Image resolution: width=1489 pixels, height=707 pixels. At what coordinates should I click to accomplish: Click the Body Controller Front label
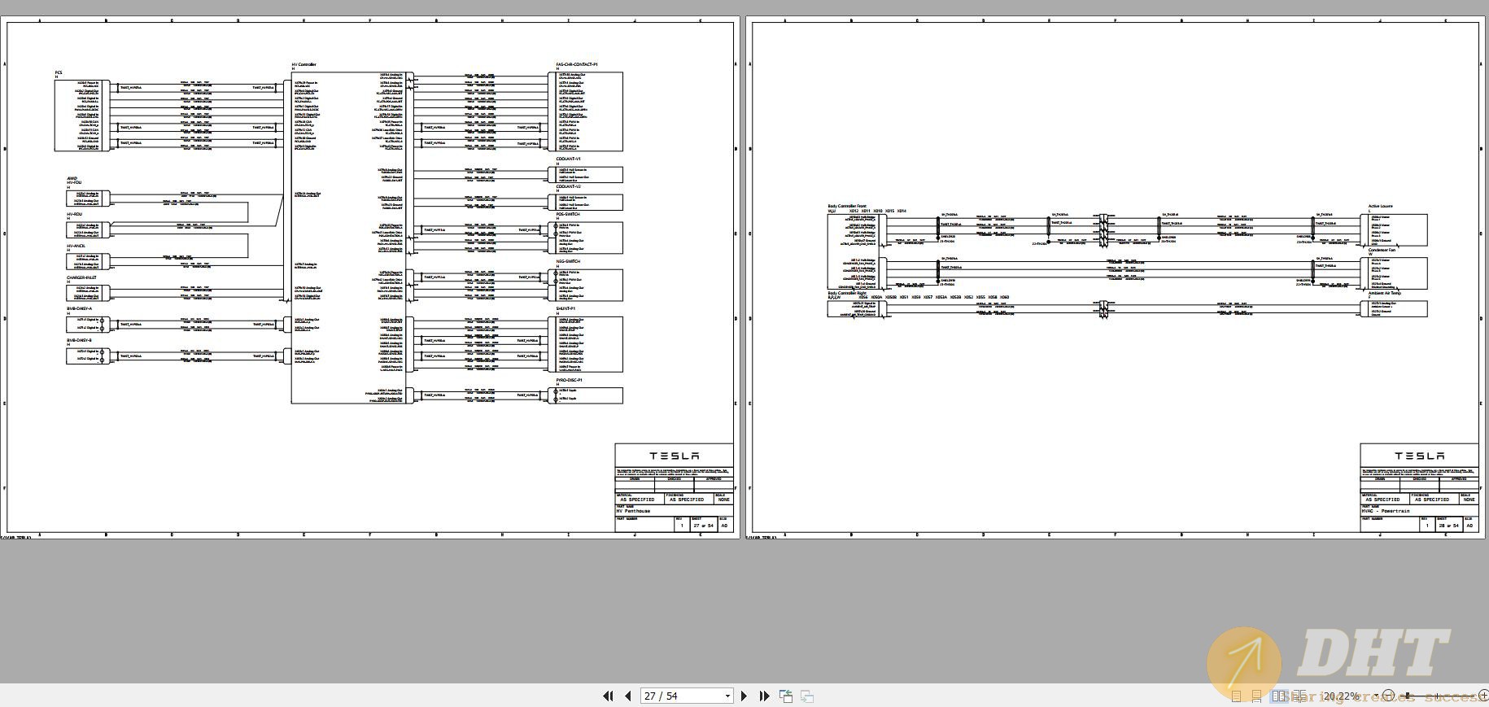[847, 207]
